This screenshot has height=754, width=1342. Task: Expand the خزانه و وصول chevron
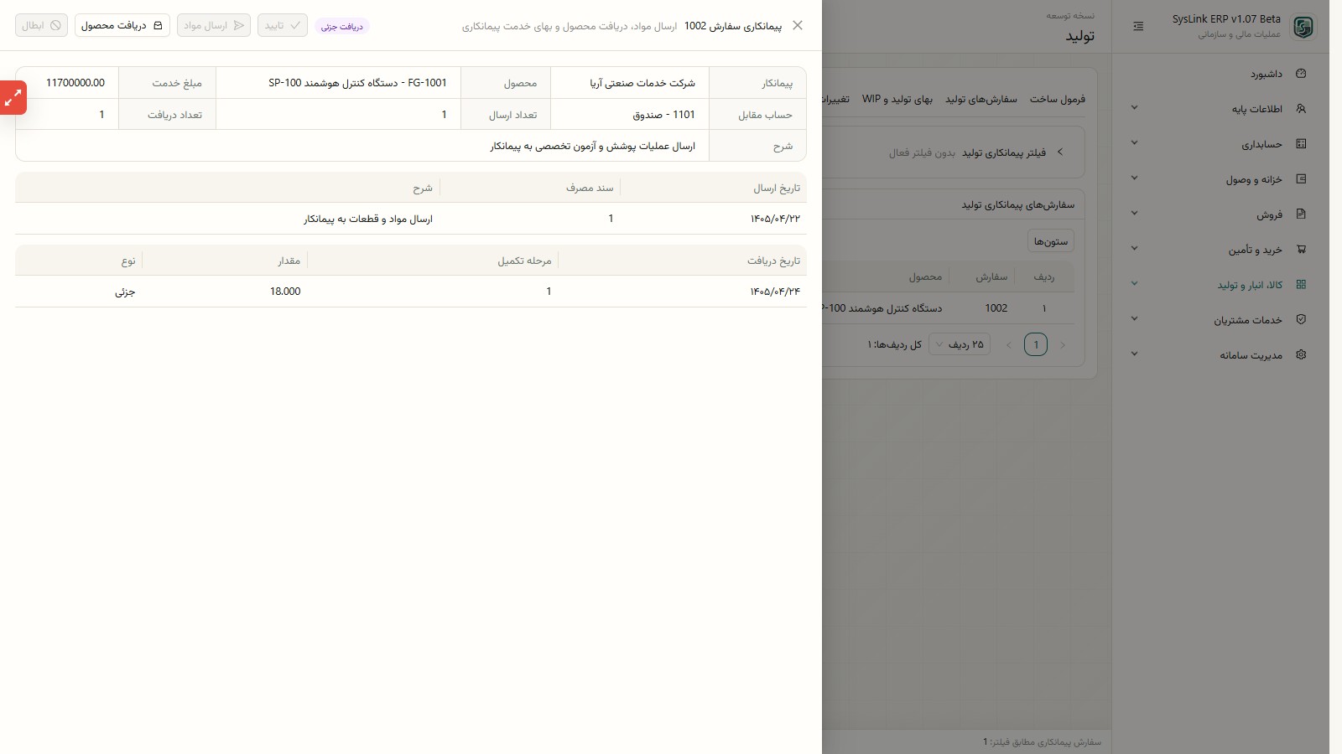point(1134,178)
